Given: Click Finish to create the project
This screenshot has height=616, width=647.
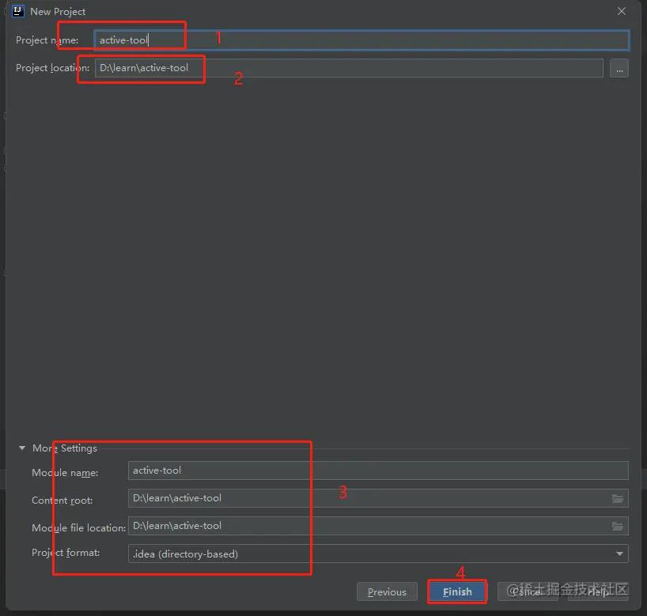Looking at the screenshot, I should [x=457, y=591].
